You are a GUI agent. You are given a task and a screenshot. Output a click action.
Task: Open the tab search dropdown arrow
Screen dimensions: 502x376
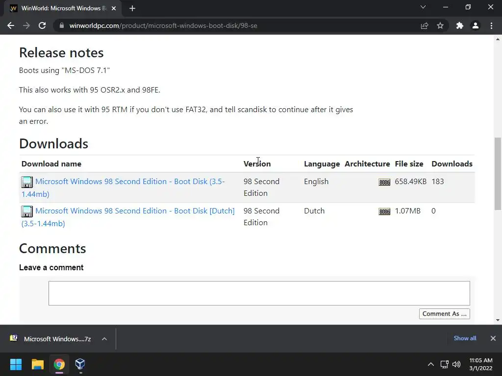tap(423, 7)
